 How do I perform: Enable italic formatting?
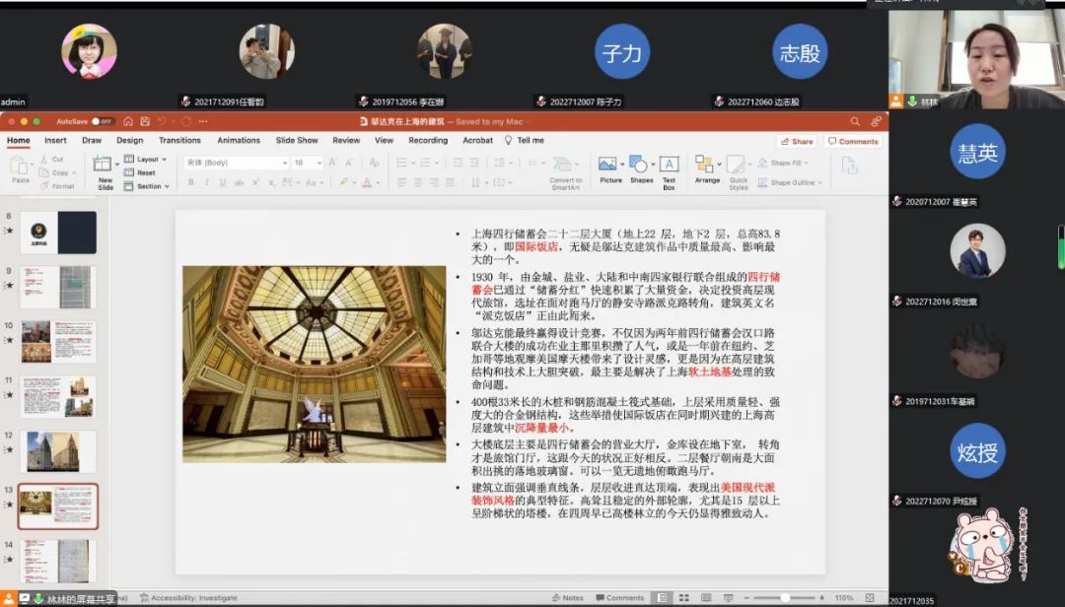tap(207, 182)
